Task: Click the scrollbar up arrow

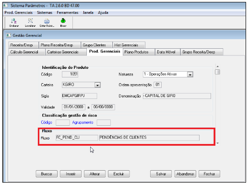Action: pos(217,66)
